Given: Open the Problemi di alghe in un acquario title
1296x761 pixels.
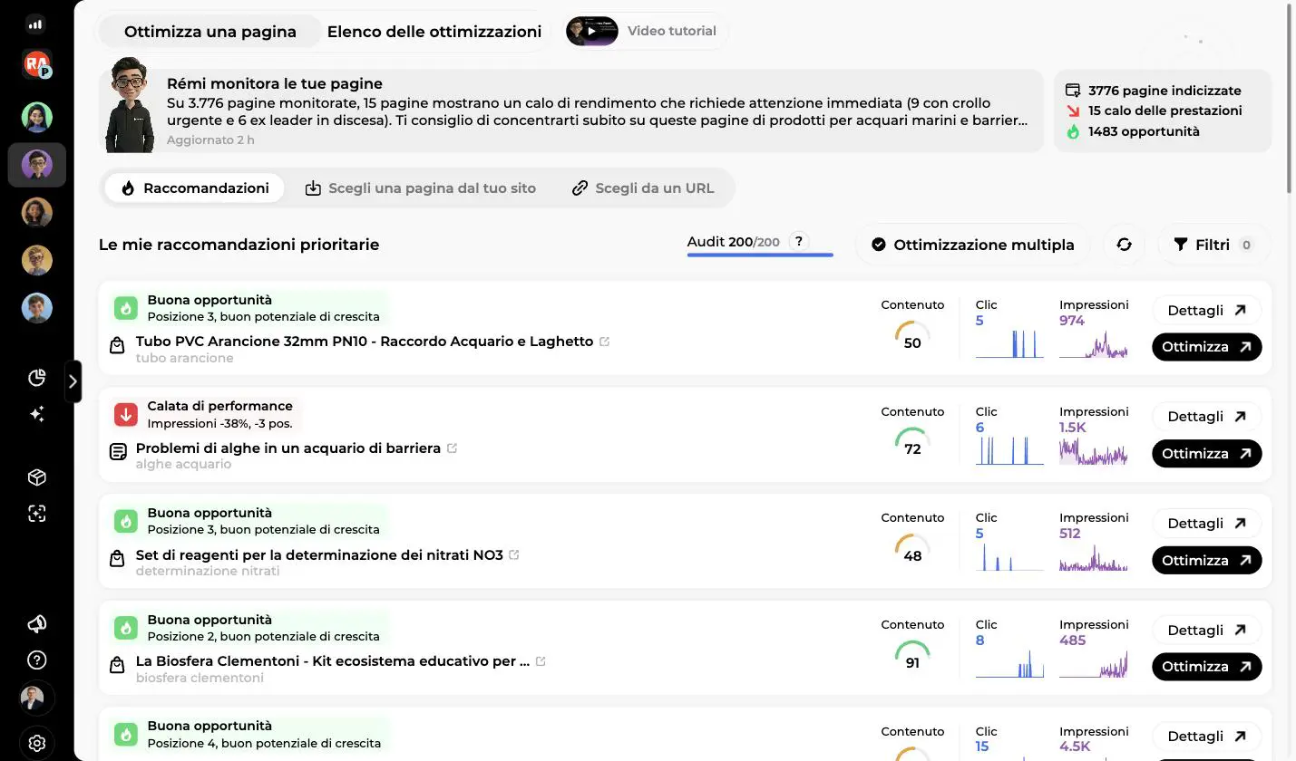Looking at the screenshot, I should coord(288,448).
